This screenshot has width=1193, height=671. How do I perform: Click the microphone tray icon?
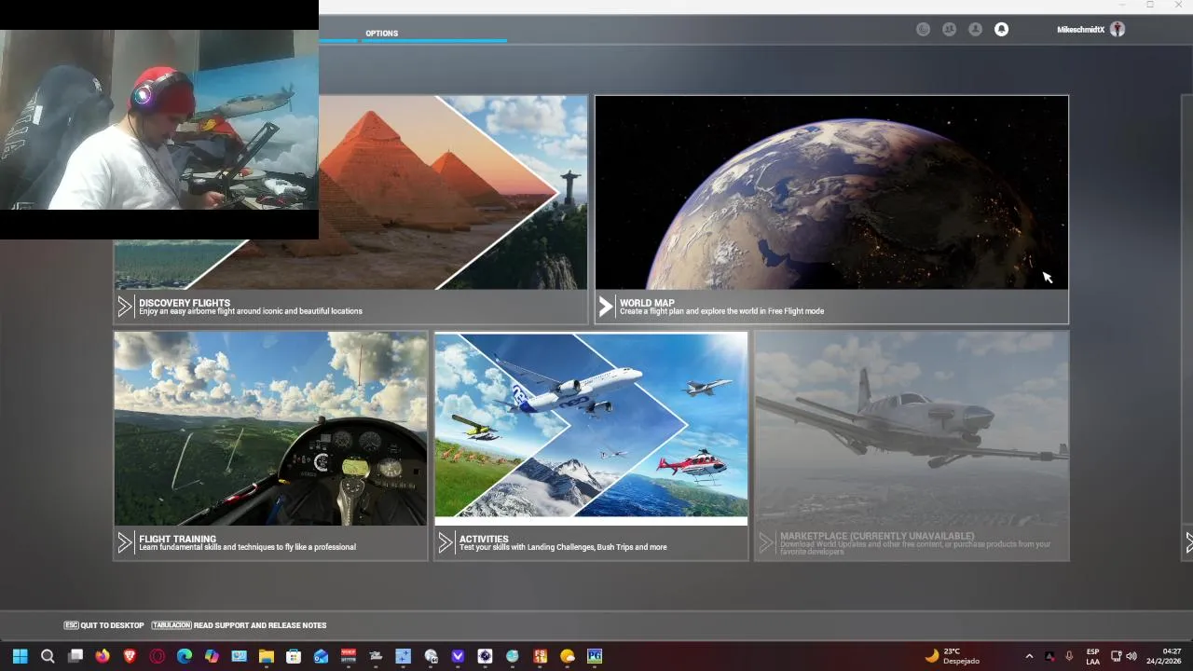(1069, 656)
